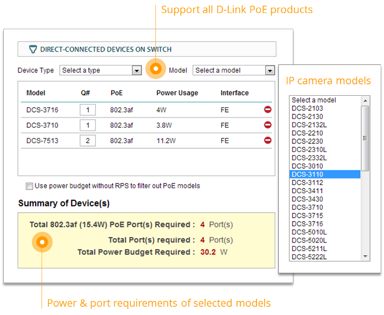Select DCS-5211L in the model list
Image resolution: width=384 pixels, height=315 pixels.
click(325, 249)
